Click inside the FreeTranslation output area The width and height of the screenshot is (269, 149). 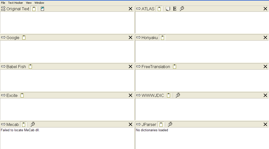pyautogui.click(x=202, y=80)
